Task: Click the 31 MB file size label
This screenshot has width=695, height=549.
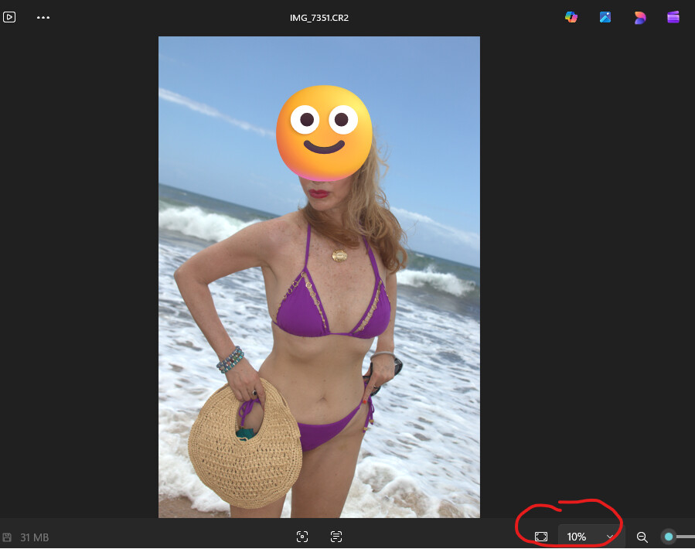Action: pos(34,537)
